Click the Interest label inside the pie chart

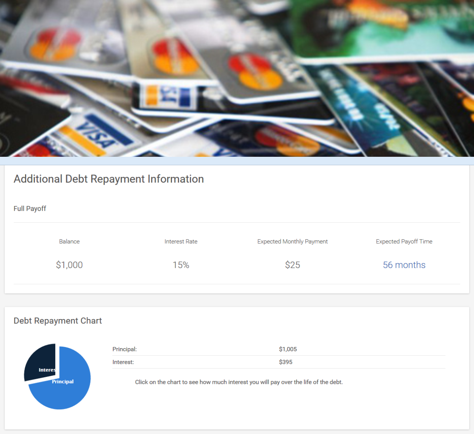point(47,370)
